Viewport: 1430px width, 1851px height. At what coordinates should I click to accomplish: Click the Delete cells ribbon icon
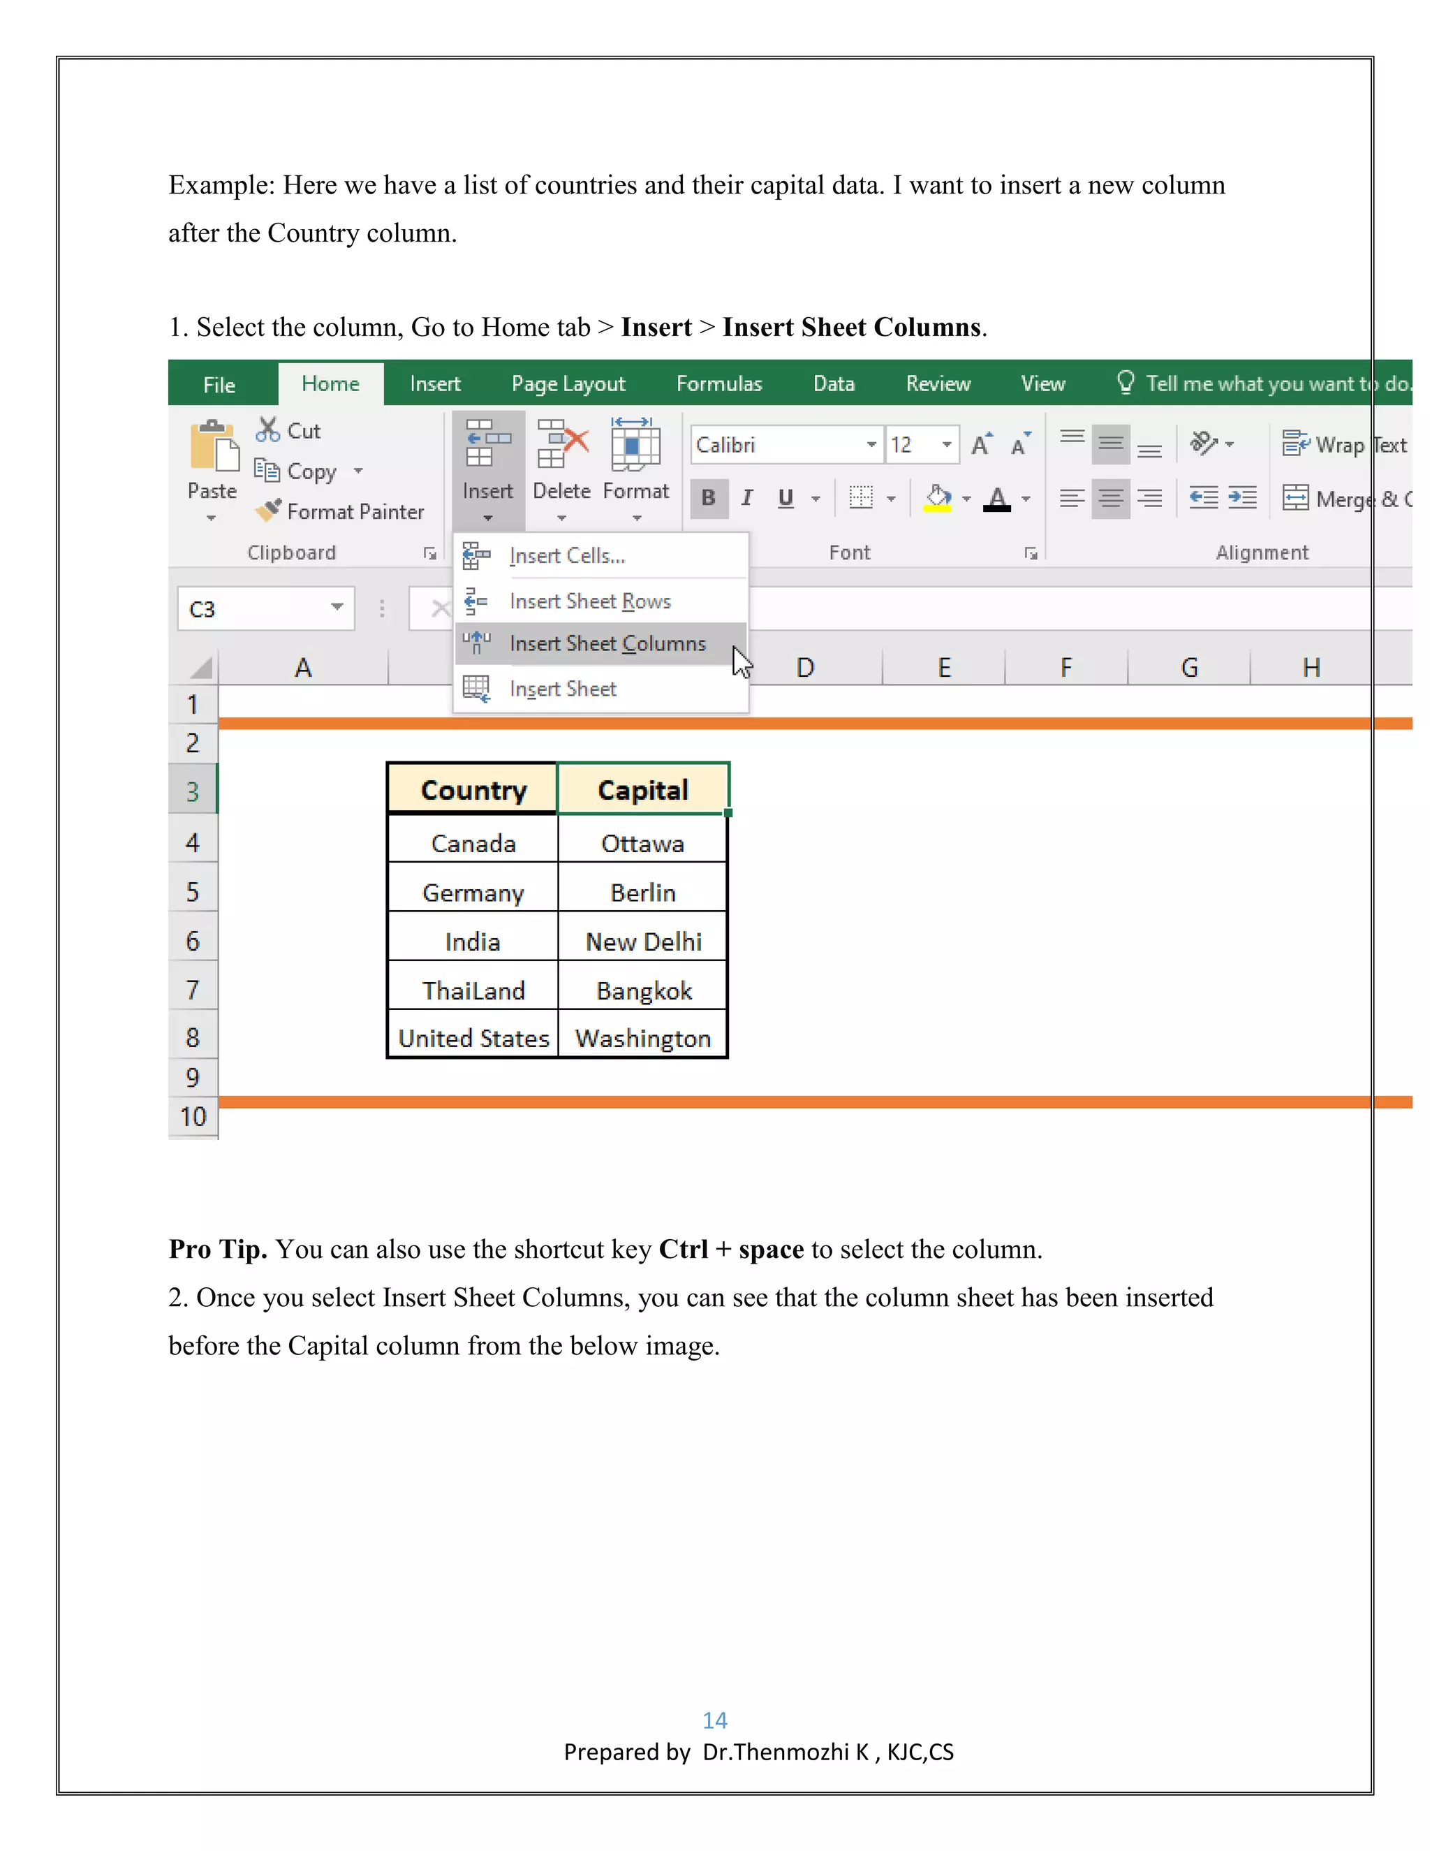pos(563,444)
